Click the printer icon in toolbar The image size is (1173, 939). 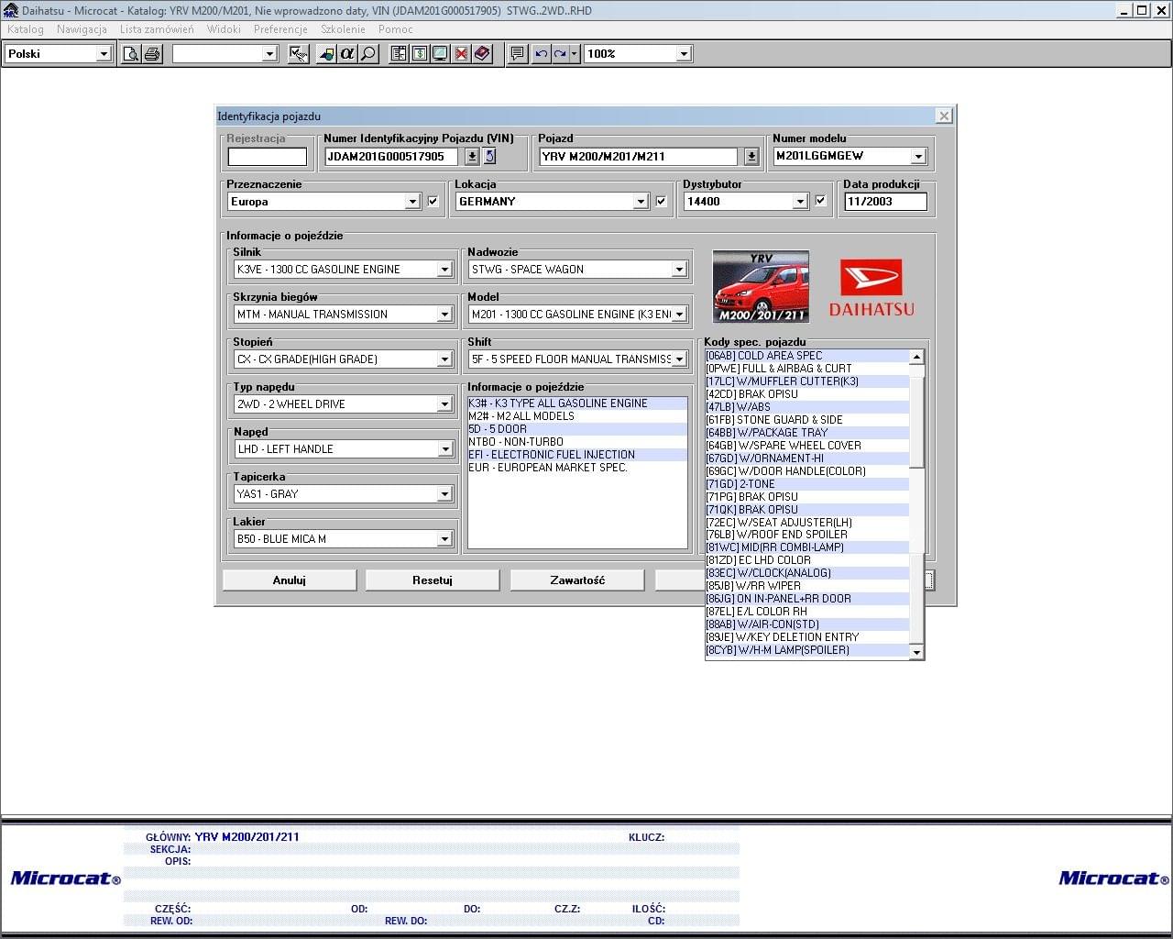[152, 54]
